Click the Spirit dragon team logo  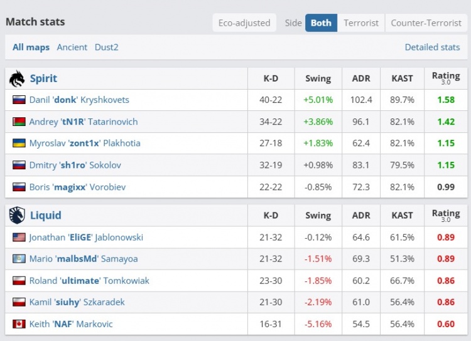click(x=17, y=78)
